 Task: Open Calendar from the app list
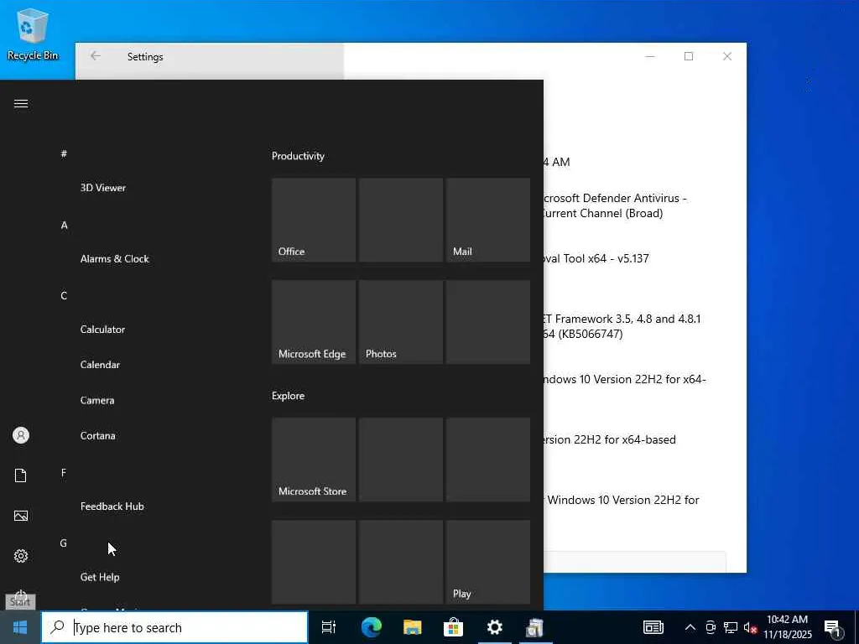coord(100,365)
